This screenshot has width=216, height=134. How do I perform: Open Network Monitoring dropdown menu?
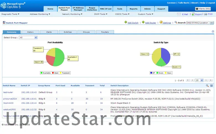tap(72, 14)
